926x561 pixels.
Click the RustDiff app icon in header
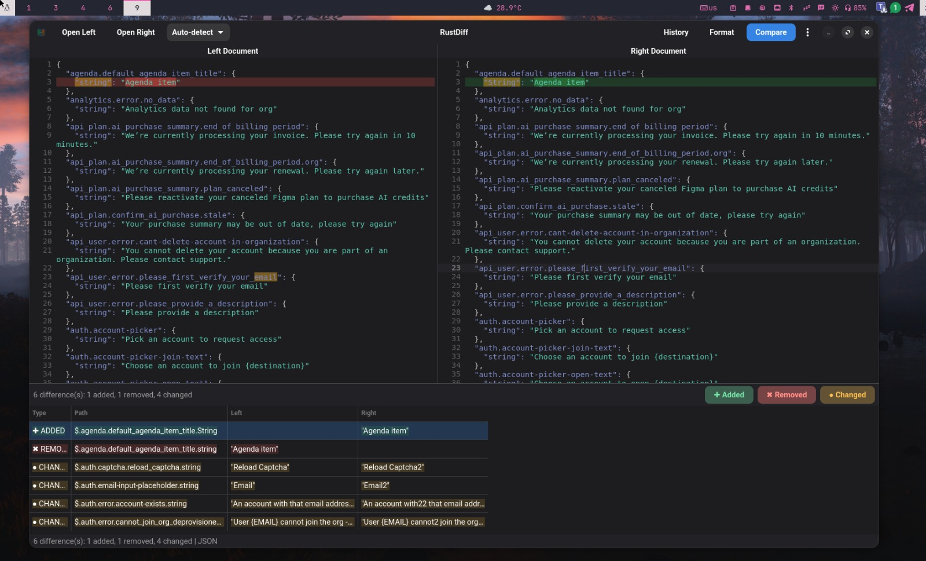click(x=41, y=32)
